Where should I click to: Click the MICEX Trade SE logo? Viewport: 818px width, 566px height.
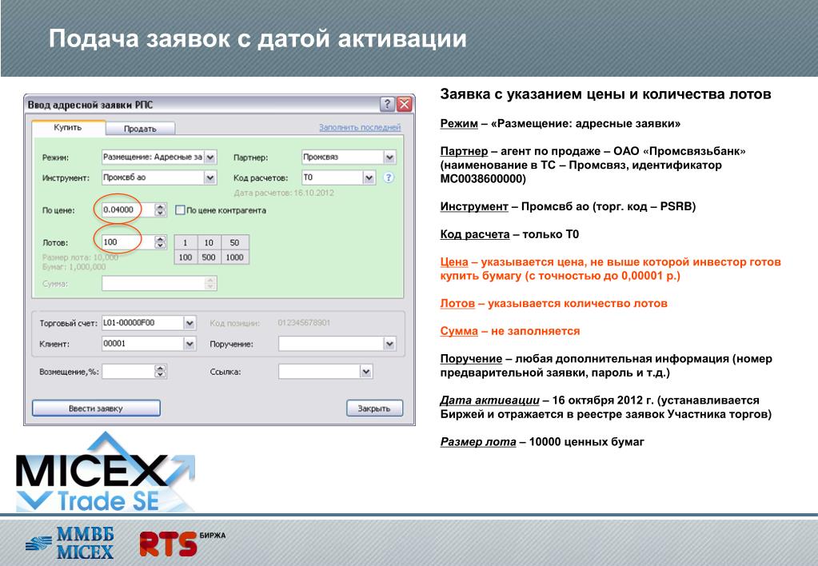tap(106, 472)
